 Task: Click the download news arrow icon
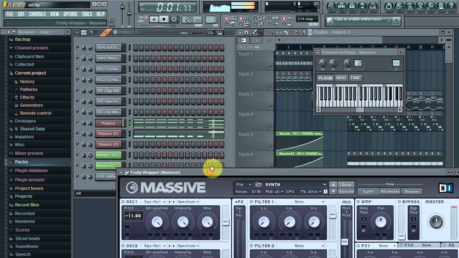(x=396, y=21)
